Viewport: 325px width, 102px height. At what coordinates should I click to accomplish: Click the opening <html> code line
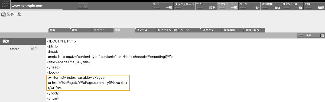[52, 47]
